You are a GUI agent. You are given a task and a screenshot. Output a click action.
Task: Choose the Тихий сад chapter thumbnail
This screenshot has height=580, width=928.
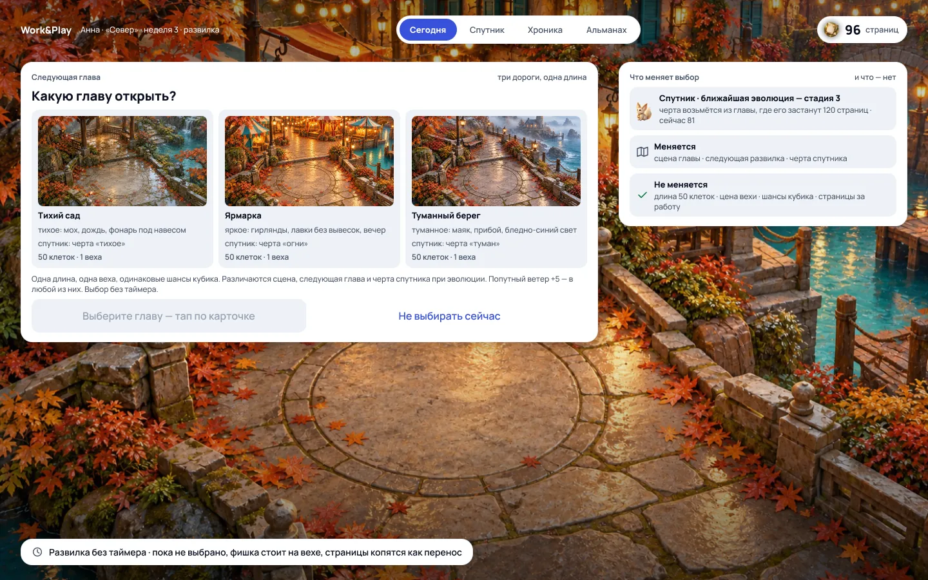coord(122,161)
